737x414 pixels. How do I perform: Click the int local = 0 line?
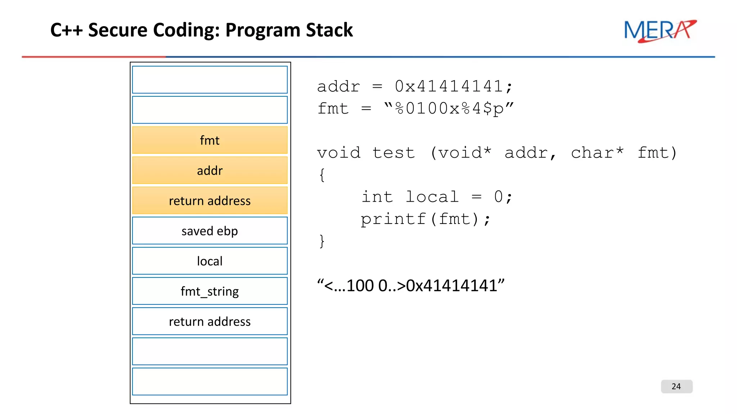click(436, 197)
